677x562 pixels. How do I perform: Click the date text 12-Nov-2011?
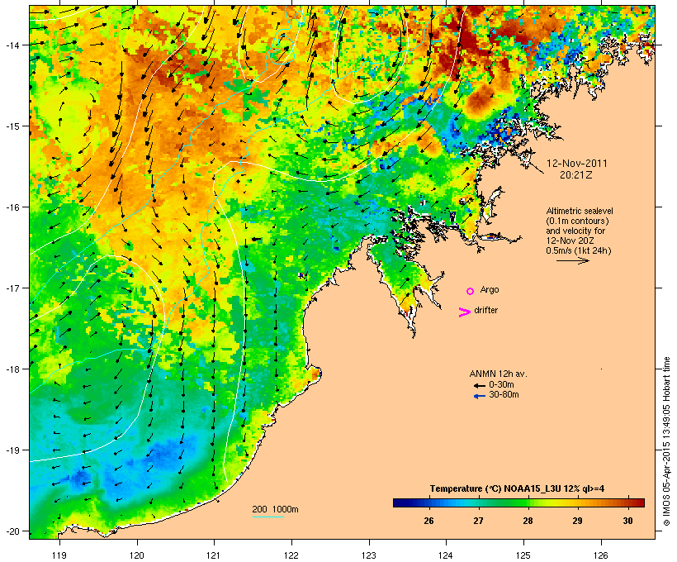click(x=576, y=164)
